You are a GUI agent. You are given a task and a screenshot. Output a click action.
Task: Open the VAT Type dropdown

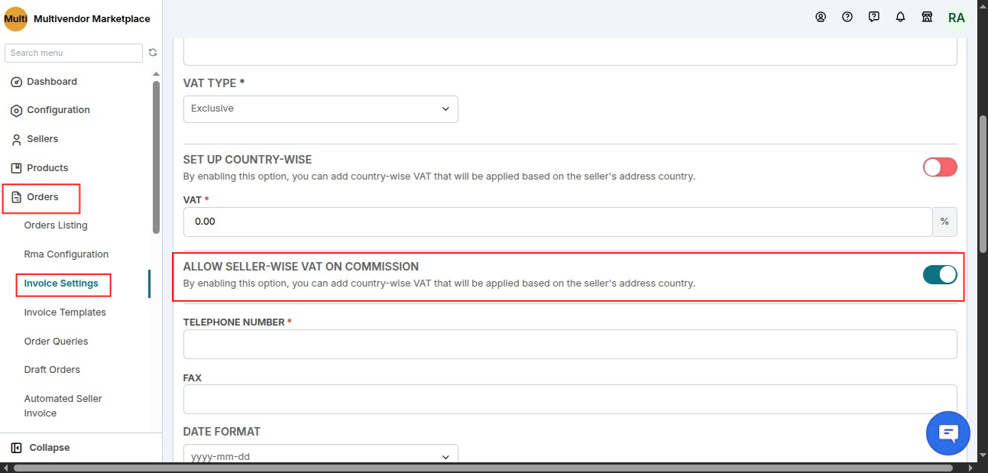pos(321,109)
